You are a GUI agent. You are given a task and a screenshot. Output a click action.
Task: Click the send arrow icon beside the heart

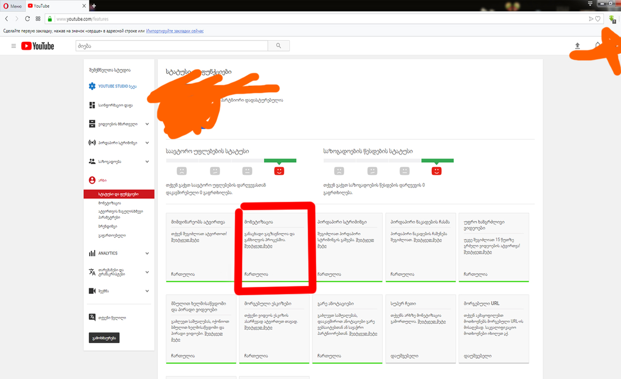click(x=591, y=19)
